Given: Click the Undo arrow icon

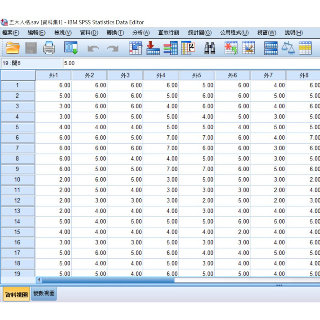Looking at the screenshot, I should [x=93, y=48].
